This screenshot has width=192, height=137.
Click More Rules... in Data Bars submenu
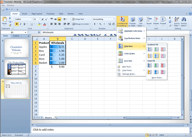click(x=157, y=78)
